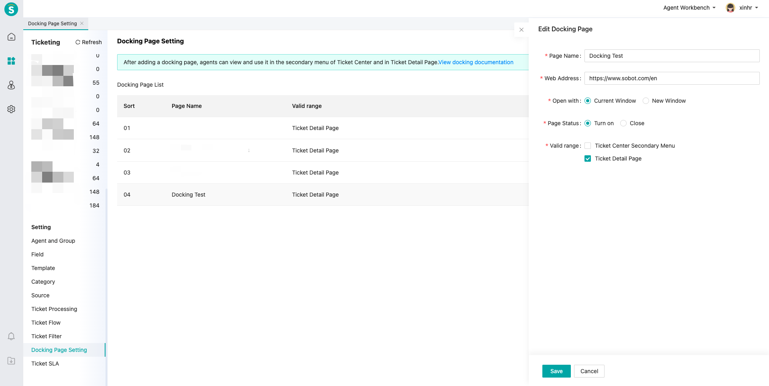
Task: Click the Save button
Action: 556,371
